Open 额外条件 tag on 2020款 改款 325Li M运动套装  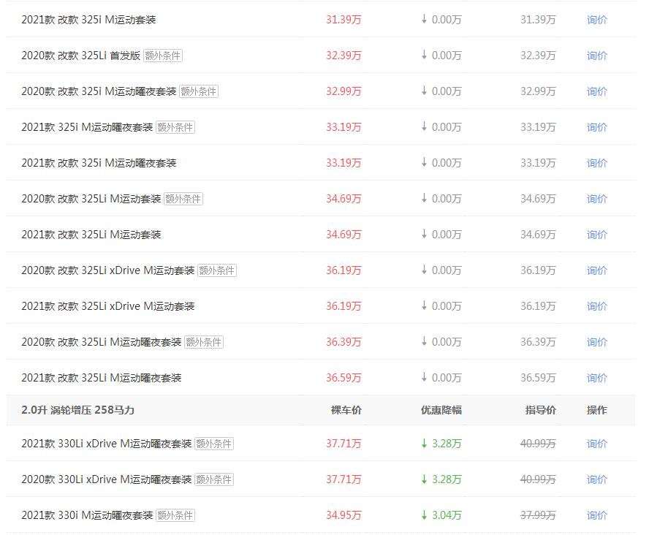[183, 199]
